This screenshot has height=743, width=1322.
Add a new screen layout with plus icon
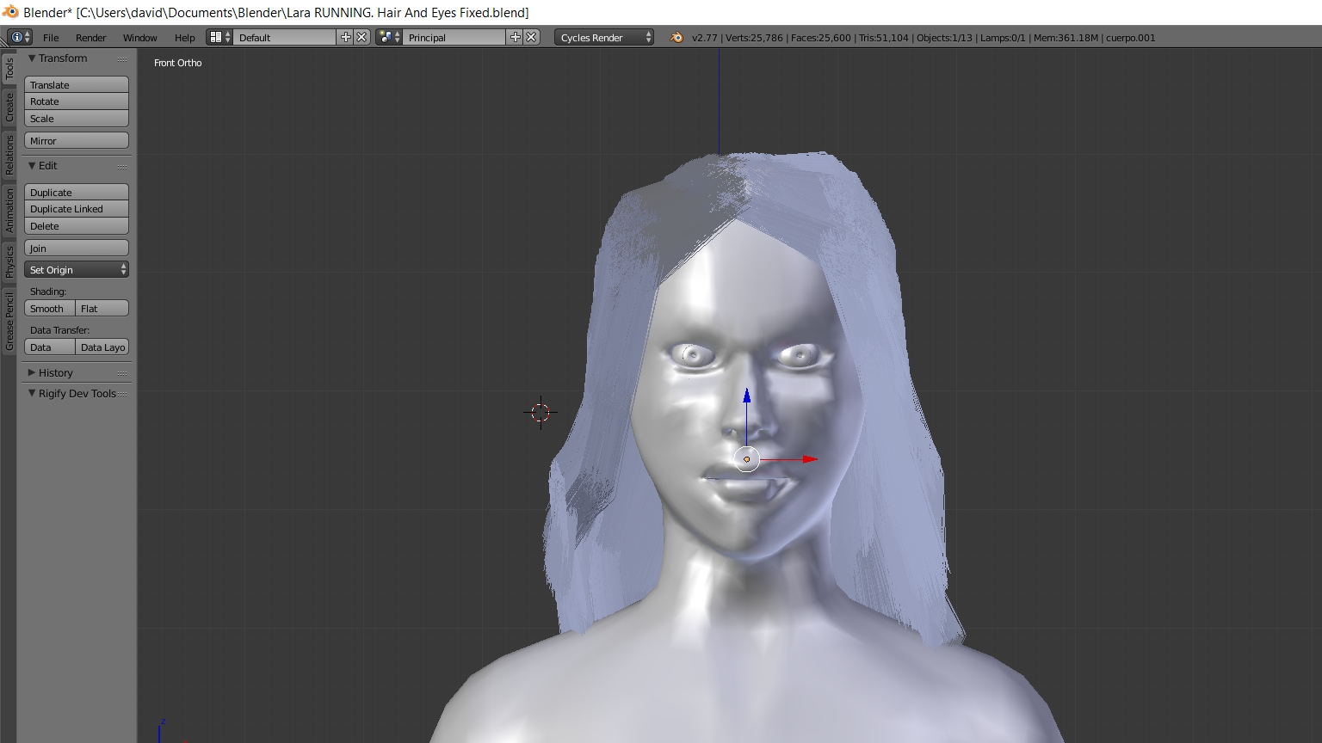[x=346, y=37]
